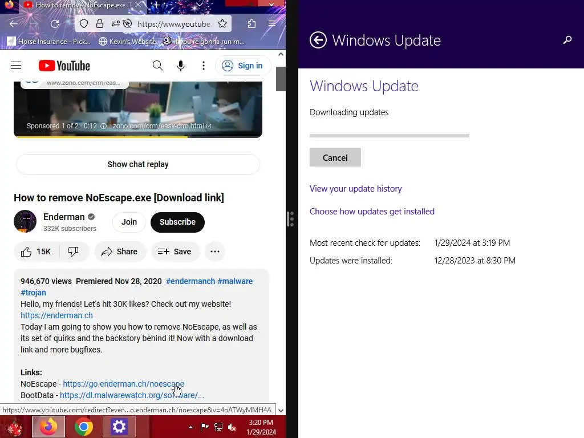The height and width of the screenshot is (438, 584).
Task: Visit zoho.com/crm ad link in video
Action: 161,126
